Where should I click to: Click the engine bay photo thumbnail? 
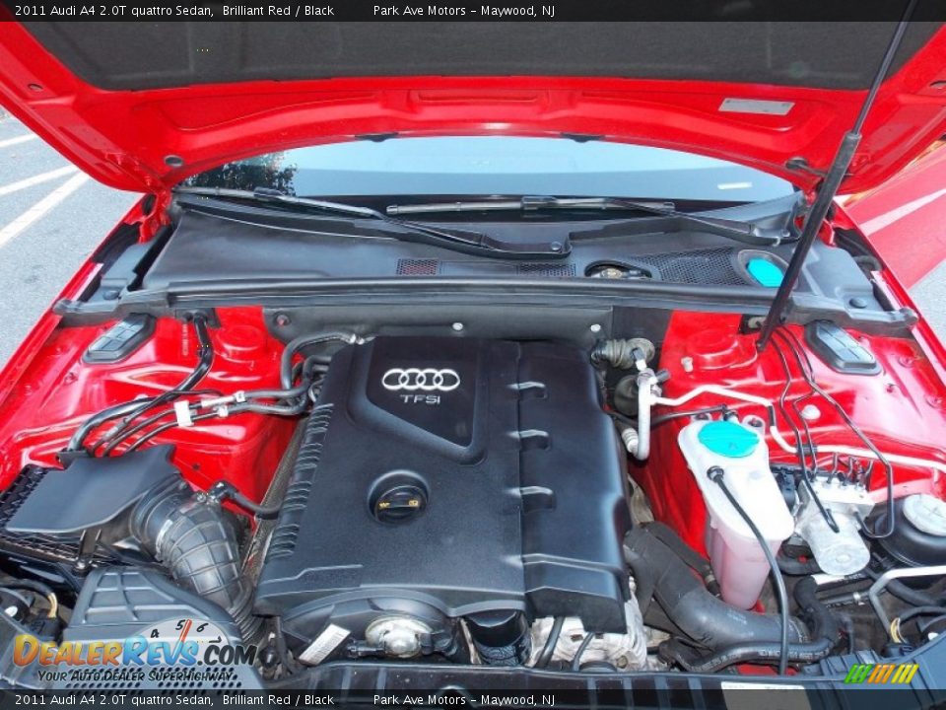pos(473,355)
